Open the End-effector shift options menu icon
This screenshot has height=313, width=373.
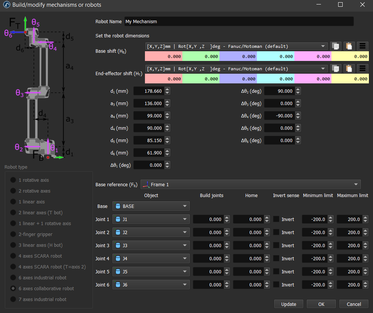tap(363, 69)
